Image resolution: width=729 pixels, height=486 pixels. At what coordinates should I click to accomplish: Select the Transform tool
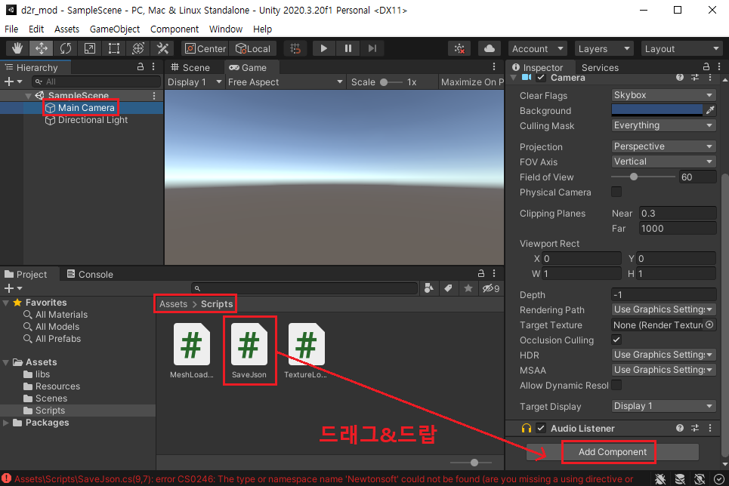[138, 48]
